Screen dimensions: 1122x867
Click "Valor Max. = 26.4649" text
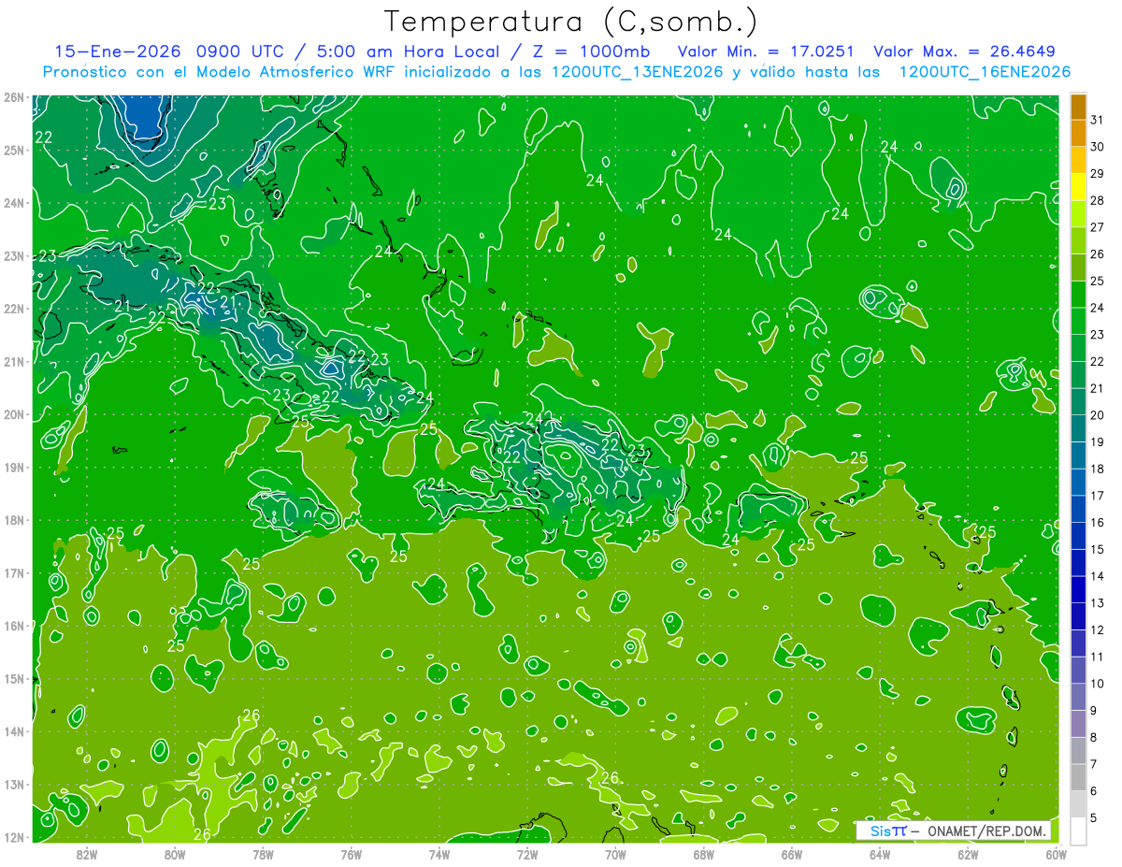pos(966,51)
